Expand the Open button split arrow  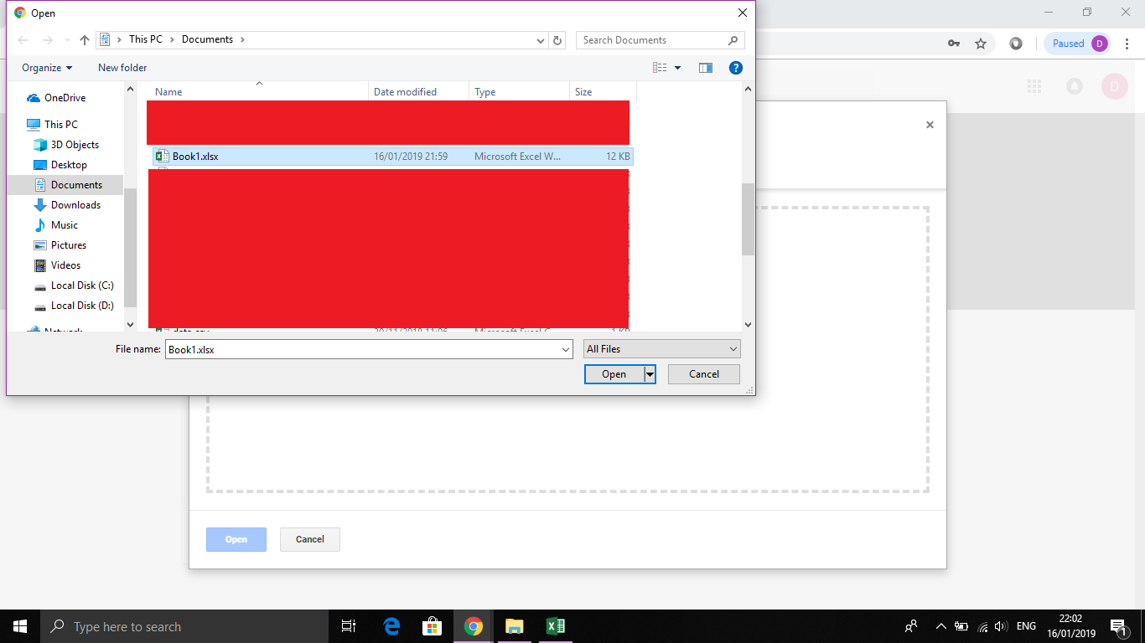coord(650,374)
